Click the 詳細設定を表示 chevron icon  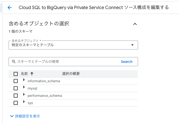pos(12,116)
